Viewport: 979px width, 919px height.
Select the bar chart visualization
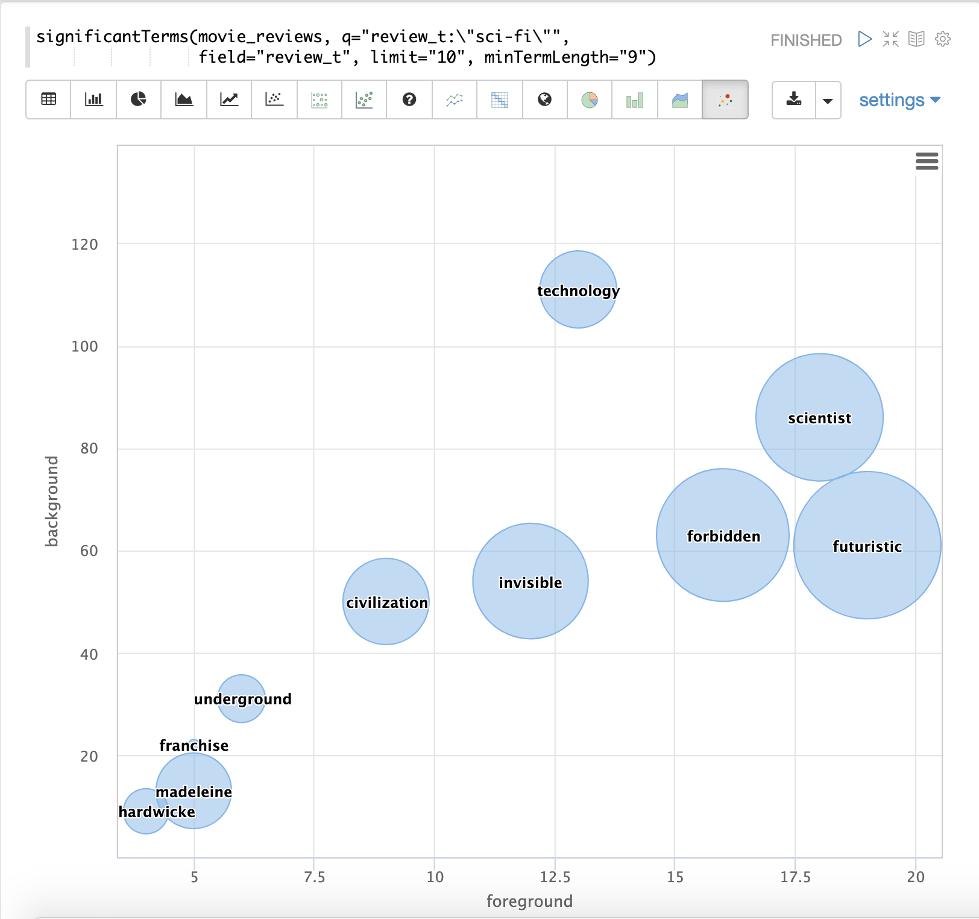point(93,99)
